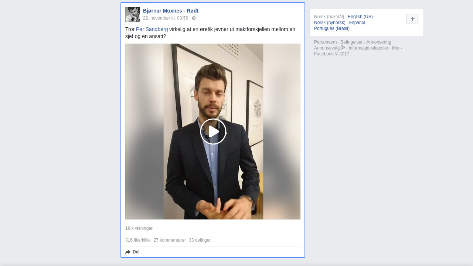Open Bjørnar Moxnes - Rødt page link
This screenshot has width=473, height=266.
point(171,11)
